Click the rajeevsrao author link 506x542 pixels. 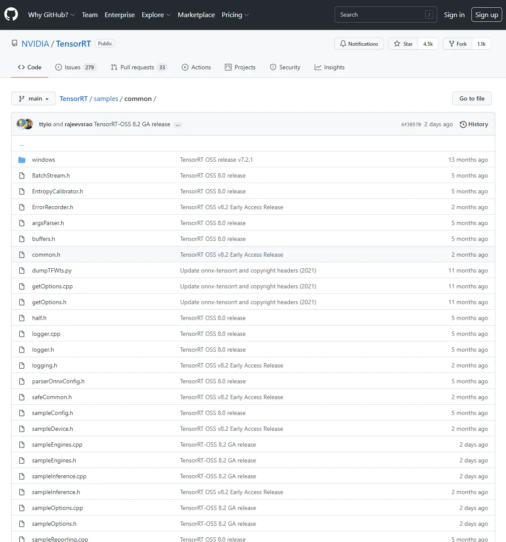tap(78, 124)
